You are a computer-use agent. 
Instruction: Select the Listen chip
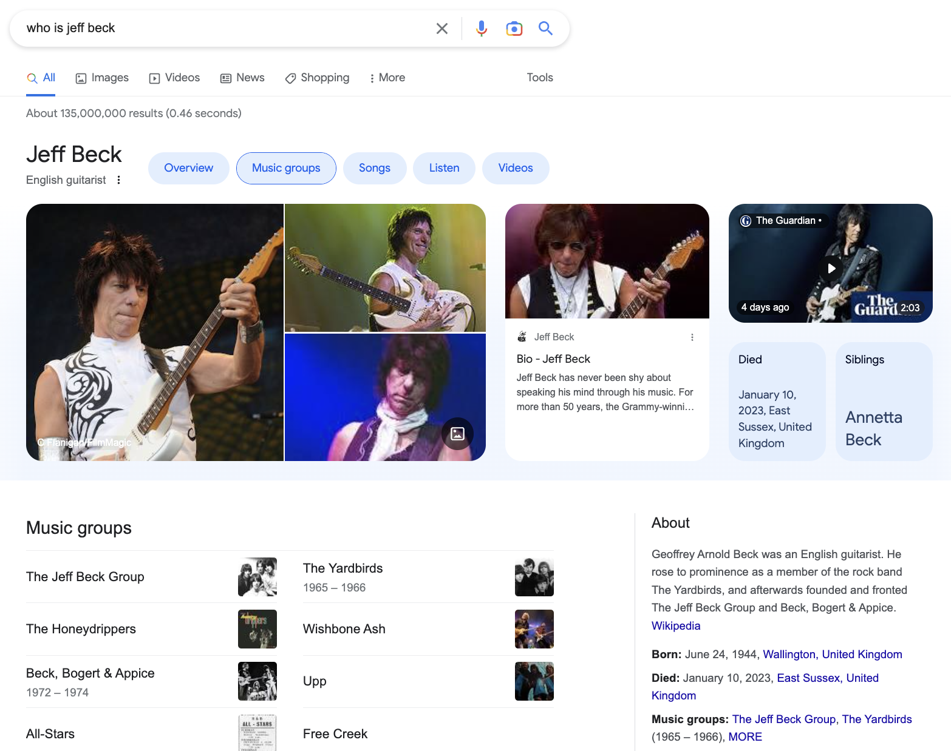[445, 168]
